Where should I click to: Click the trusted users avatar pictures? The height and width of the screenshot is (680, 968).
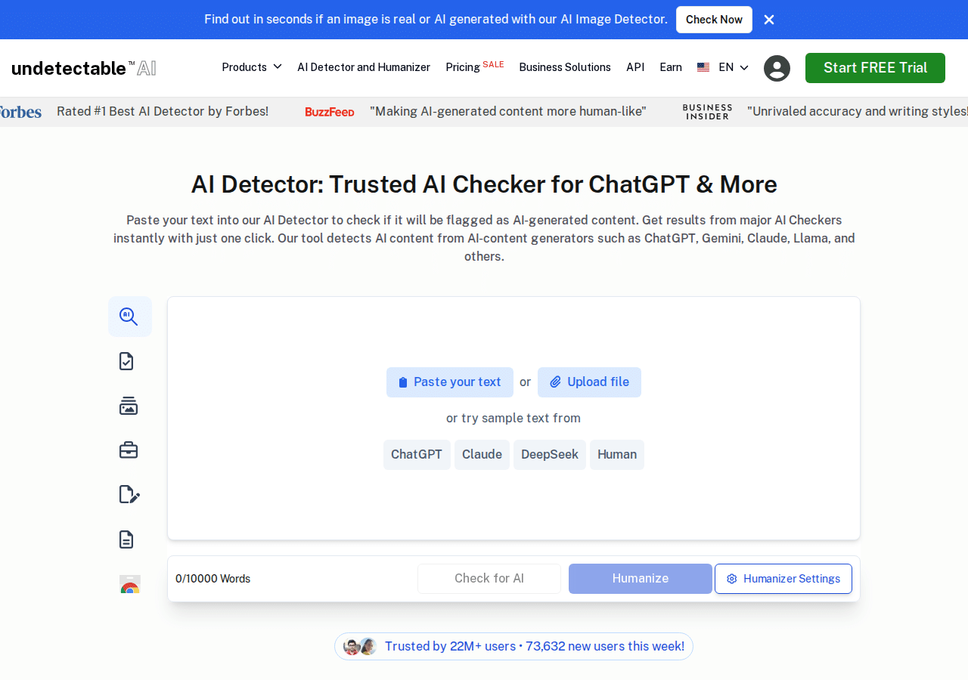click(360, 647)
